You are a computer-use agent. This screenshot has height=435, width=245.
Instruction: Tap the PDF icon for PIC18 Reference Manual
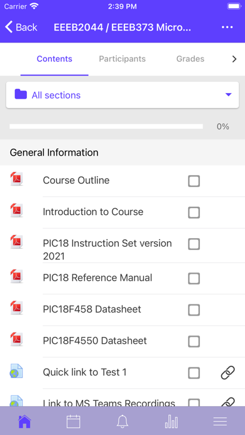click(x=17, y=276)
